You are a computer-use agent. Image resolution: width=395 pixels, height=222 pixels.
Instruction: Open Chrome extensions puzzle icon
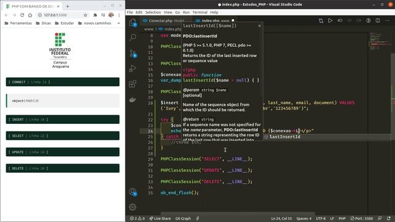(x=95, y=15)
